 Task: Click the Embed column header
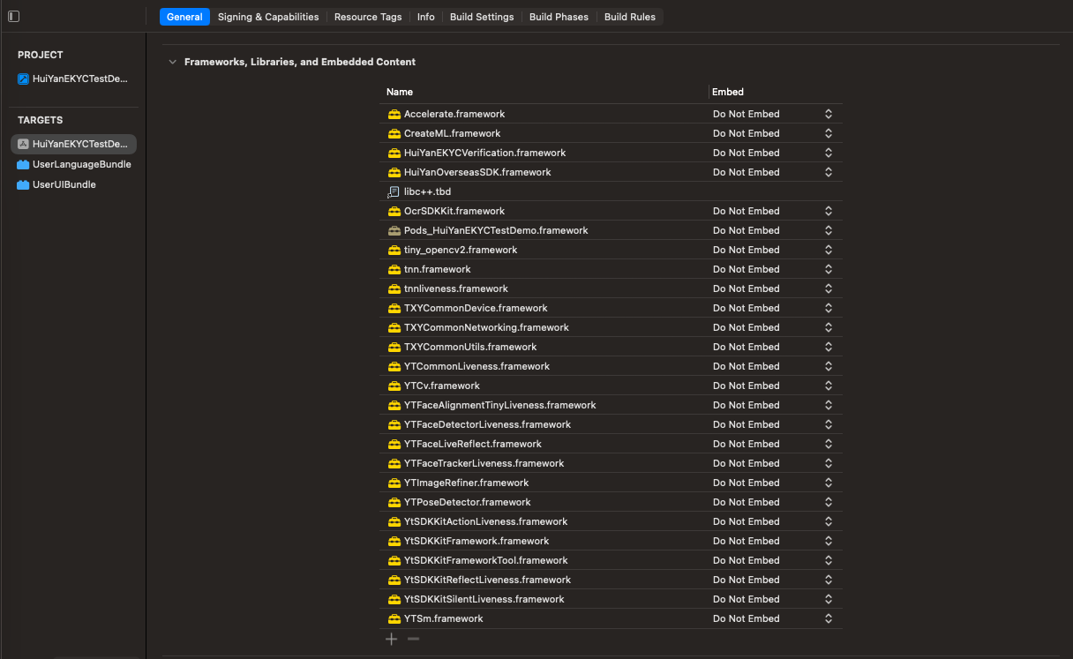click(728, 92)
